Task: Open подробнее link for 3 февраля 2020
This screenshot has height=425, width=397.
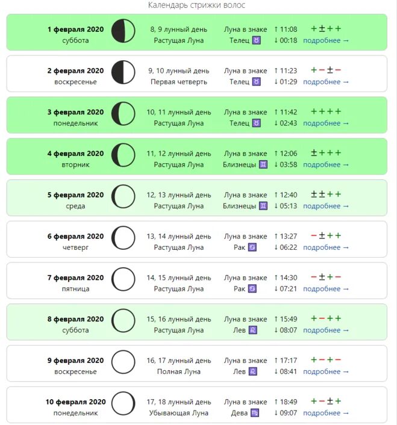Action: pos(326,123)
